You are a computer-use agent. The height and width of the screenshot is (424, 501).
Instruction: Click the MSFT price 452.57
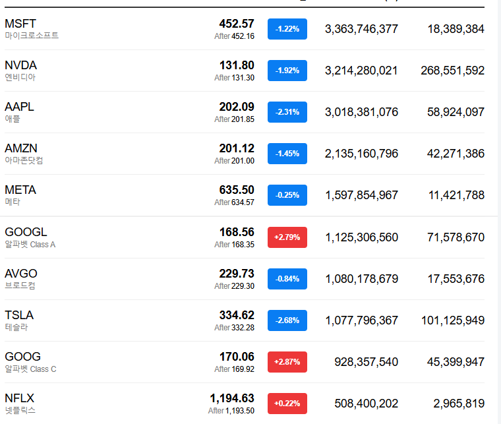pyautogui.click(x=237, y=24)
